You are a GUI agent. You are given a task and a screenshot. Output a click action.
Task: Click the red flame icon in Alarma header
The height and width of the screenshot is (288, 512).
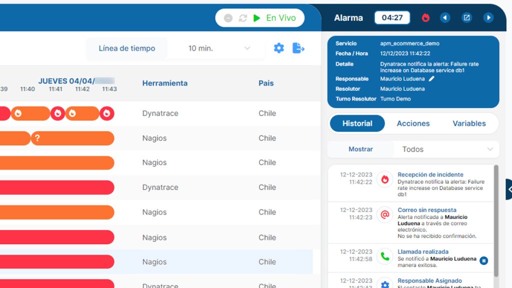point(425,17)
